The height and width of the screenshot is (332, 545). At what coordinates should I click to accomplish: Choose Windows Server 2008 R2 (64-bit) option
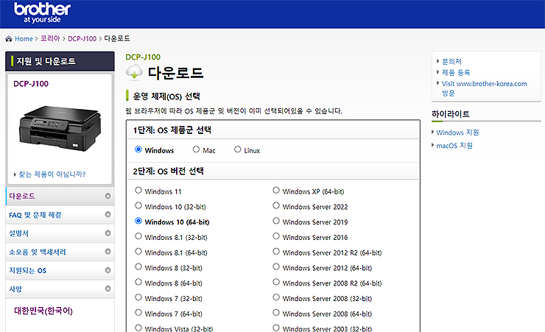pos(276,282)
